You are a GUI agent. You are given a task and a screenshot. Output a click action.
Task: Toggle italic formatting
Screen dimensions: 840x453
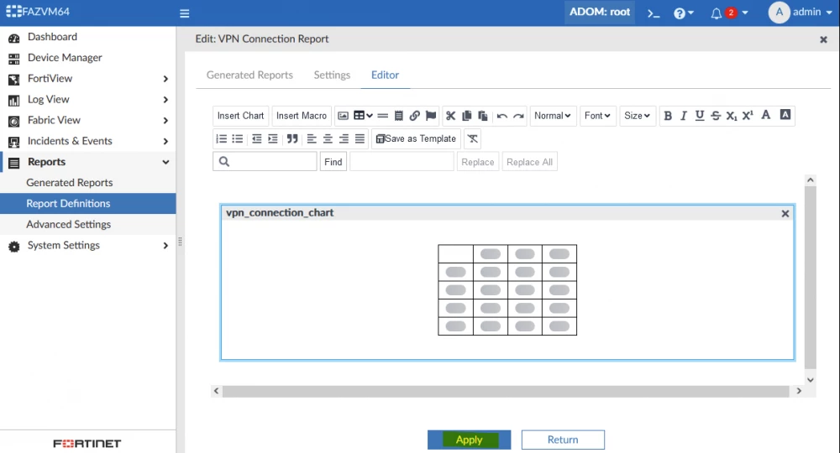coord(684,116)
